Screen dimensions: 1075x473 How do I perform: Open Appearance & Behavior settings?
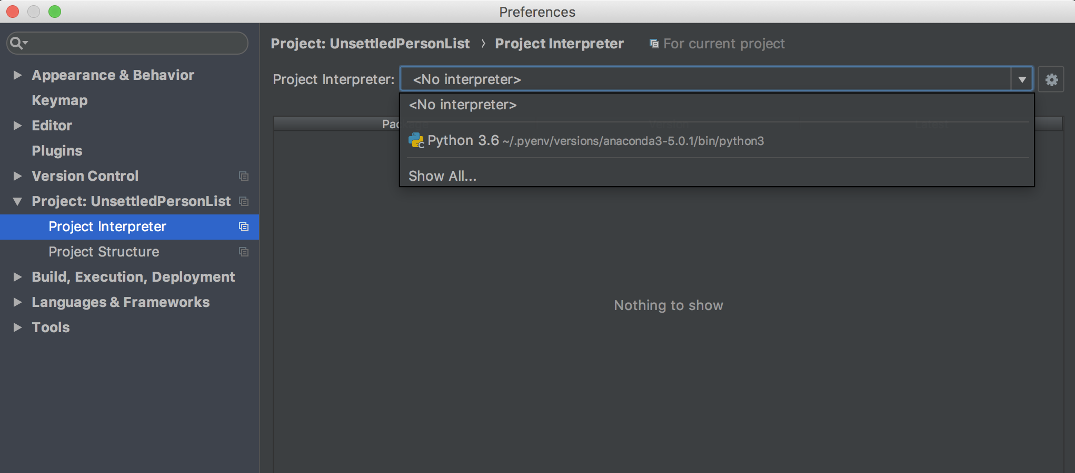[113, 75]
